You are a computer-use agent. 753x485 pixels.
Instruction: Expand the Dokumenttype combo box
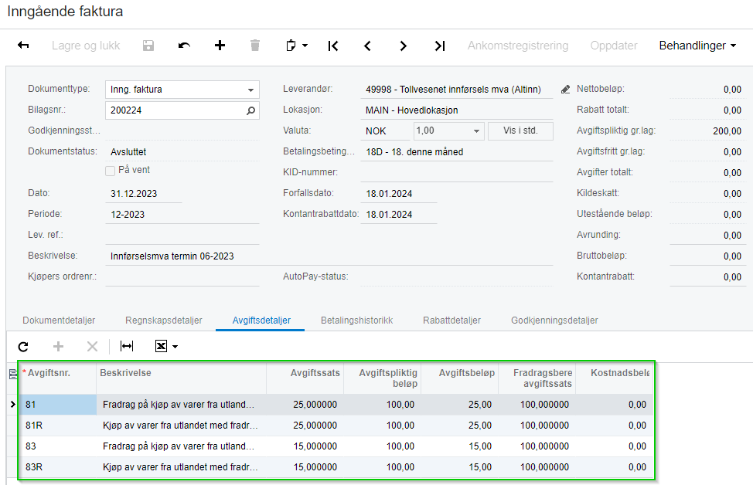(250, 90)
